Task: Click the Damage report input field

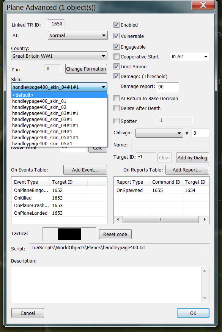Action: click(x=168, y=87)
